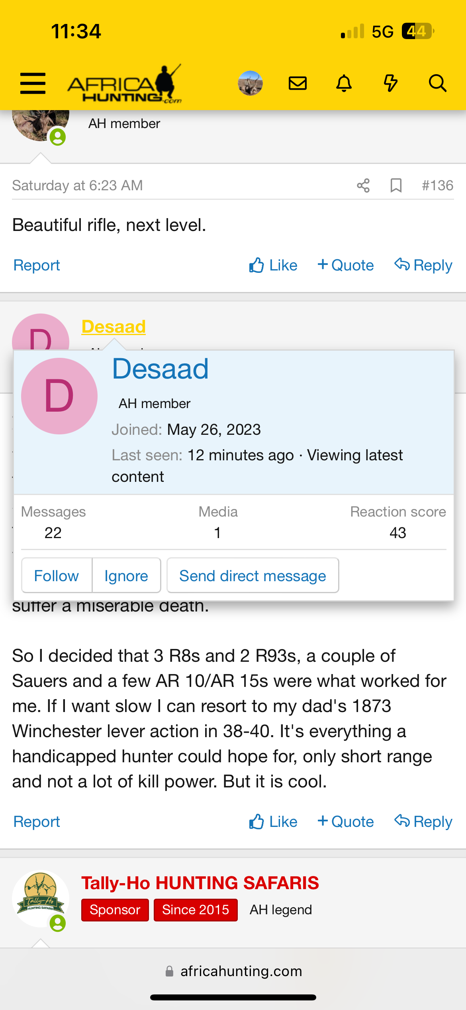
Task: Open the alerts bell icon
Action: [344, 83]
